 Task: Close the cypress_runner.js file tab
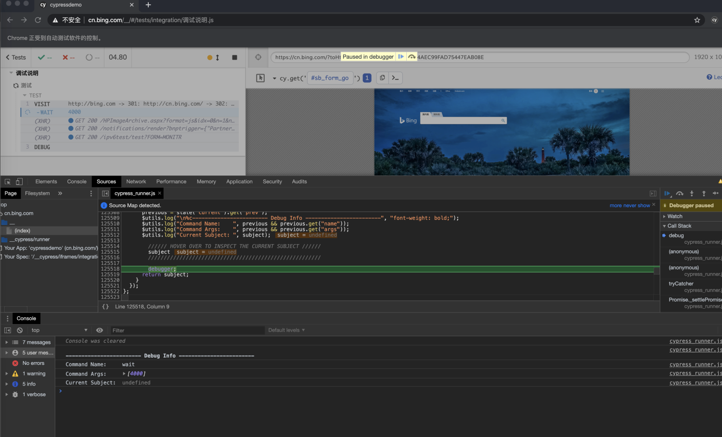(x=160, y=193)
